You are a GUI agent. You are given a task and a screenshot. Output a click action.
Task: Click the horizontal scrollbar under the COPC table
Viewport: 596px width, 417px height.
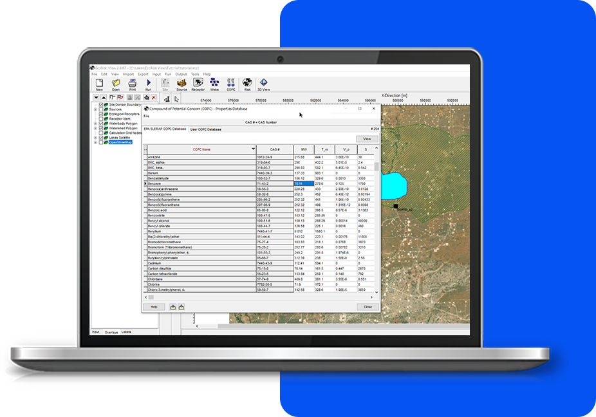click(257, 297)
